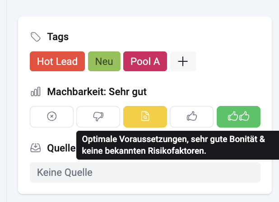Add a new tag with plus button
This screenshot has width=279, height=202.
pyautogui.click(x=183, y=61)
